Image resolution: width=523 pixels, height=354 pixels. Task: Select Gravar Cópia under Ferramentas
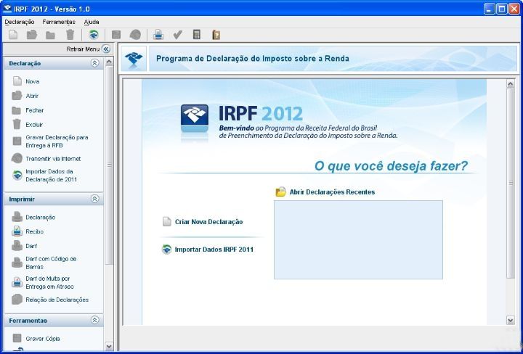pyautogui.click(x=36, y=339)
